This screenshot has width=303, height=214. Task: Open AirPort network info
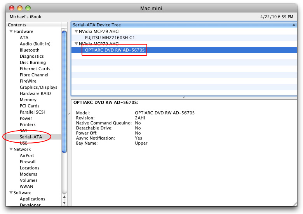tap(27, 155)
